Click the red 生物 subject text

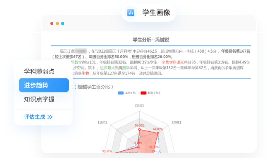(x=86, y=73)
